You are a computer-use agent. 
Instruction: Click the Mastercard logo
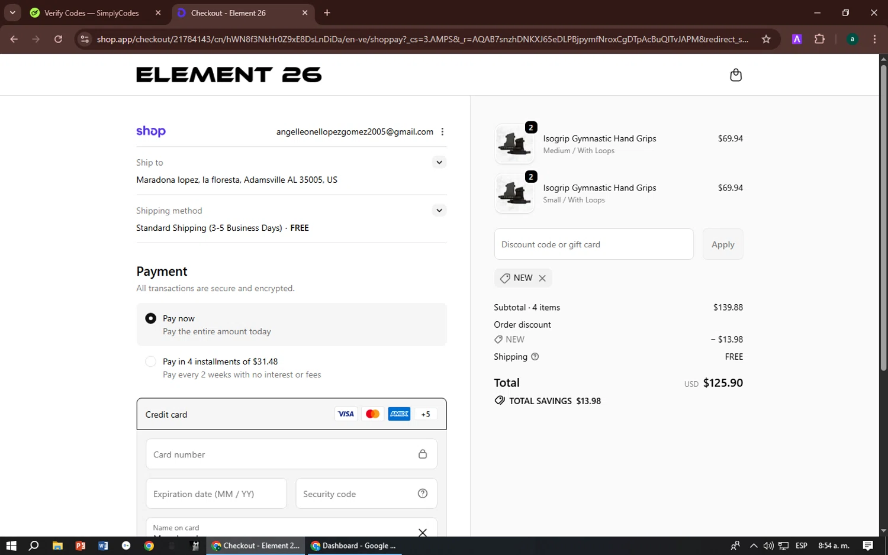click(372, 414)
